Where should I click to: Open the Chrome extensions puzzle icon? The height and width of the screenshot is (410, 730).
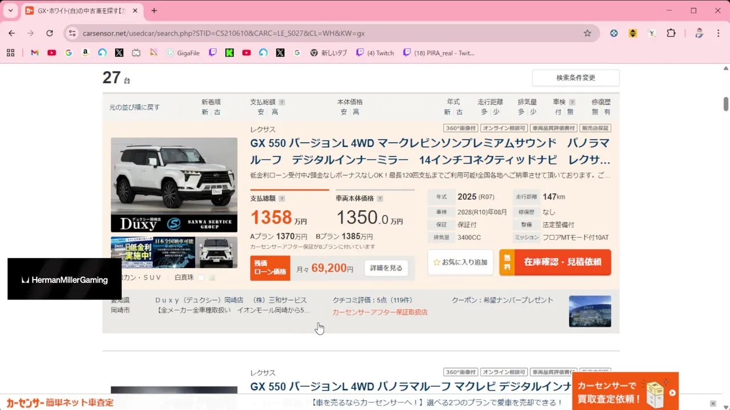[671, 33]
